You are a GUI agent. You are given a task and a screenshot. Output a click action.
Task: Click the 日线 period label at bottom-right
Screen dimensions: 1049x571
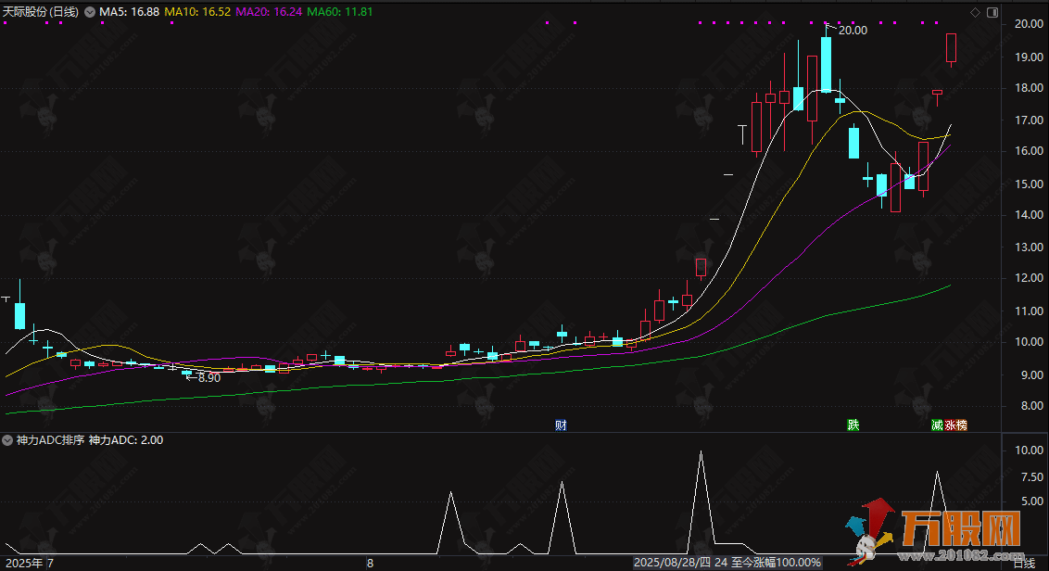click(1023, 563)
